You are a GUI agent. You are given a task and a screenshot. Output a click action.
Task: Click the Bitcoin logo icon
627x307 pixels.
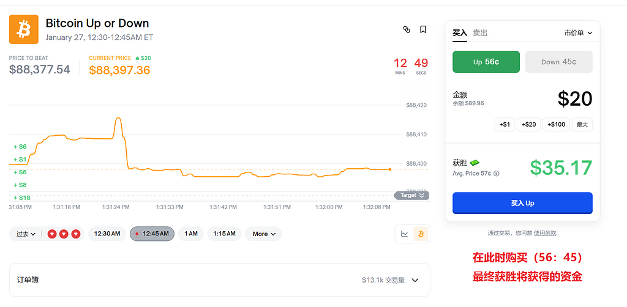(24, 29)
